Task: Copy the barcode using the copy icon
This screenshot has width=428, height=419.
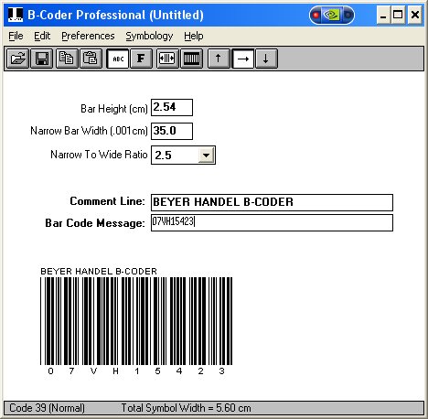Action: click(x=67, y=59)
